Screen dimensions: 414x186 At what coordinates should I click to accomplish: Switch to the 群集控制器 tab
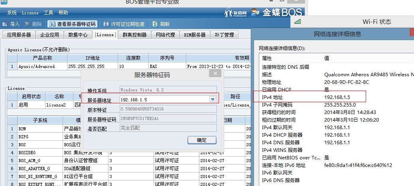click(x=134, y=35)
